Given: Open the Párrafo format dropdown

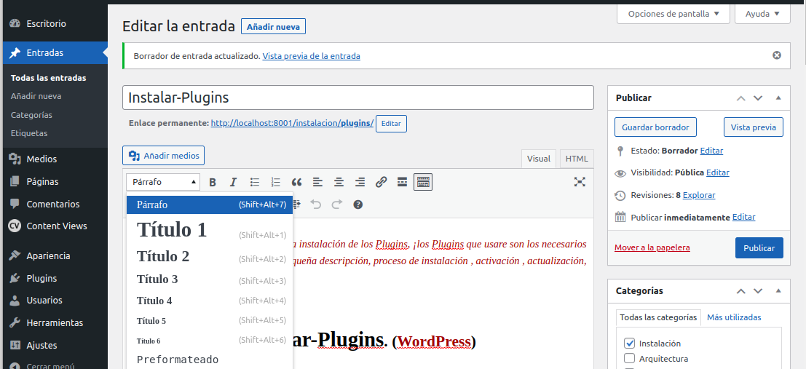Looking at the screenshot, I should [x=162, y=182].
